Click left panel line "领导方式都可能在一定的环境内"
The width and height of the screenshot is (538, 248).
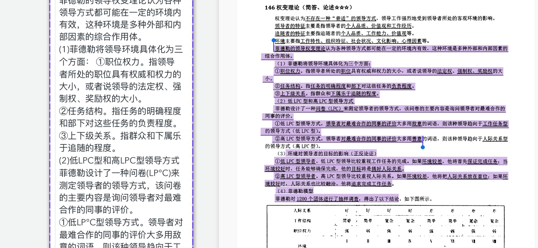tap(120, 12)
